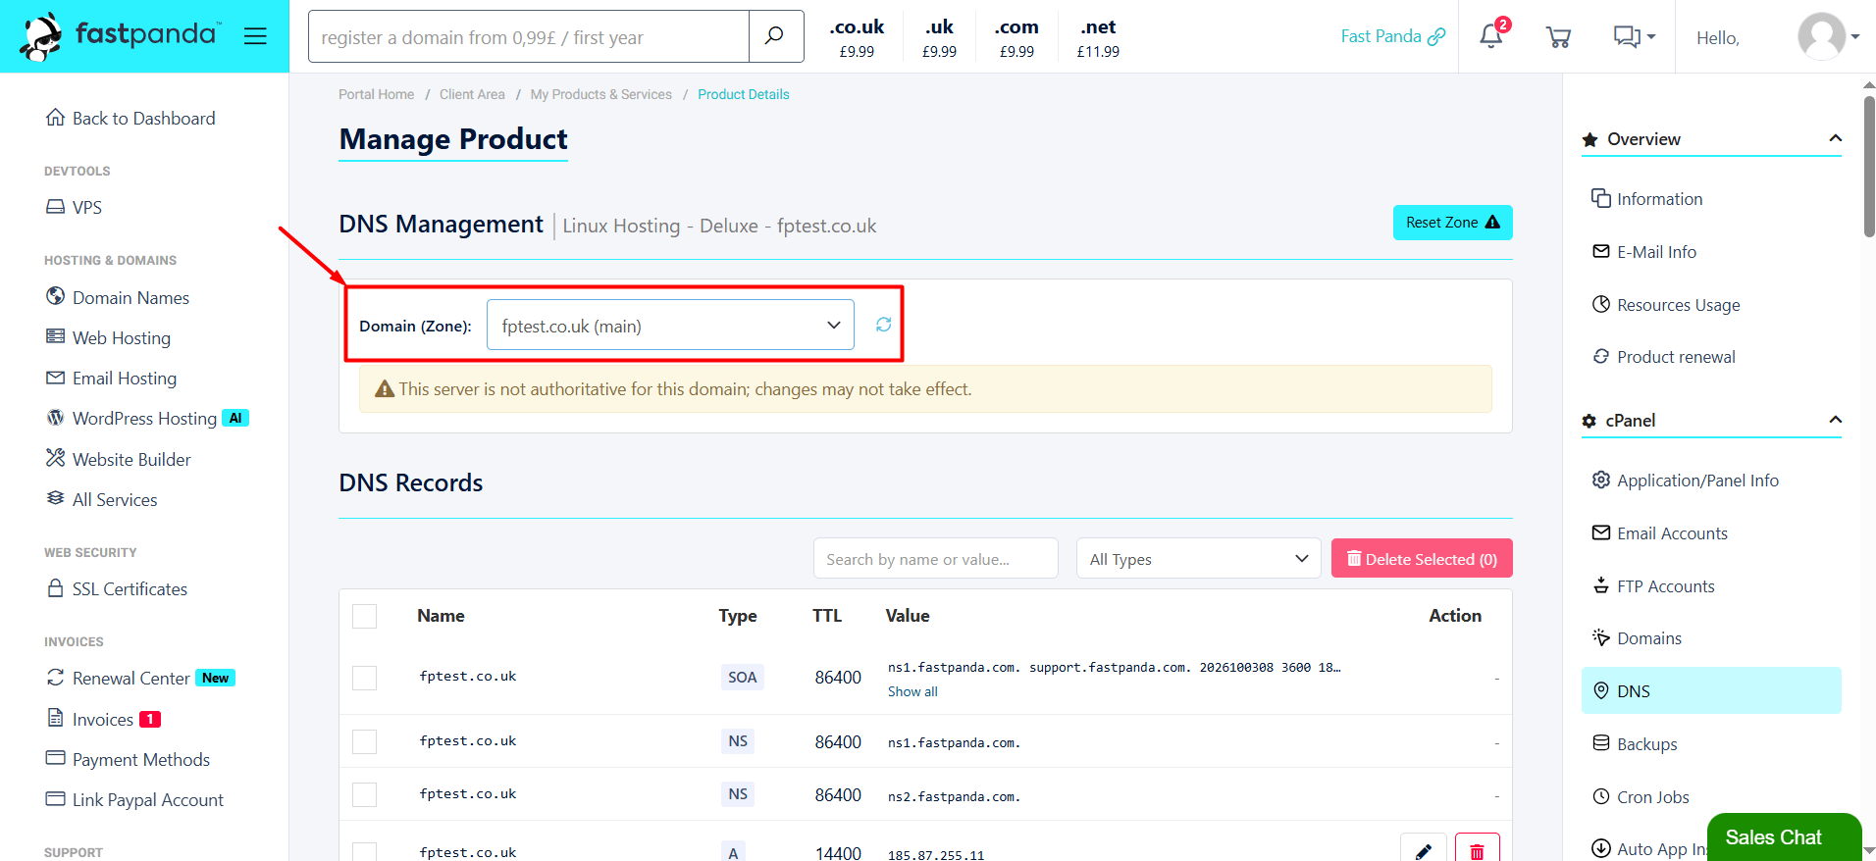This screenshot has width=1876, height=861.
Task: Tick the SOA record row checkbox
Action: [364, 678]
